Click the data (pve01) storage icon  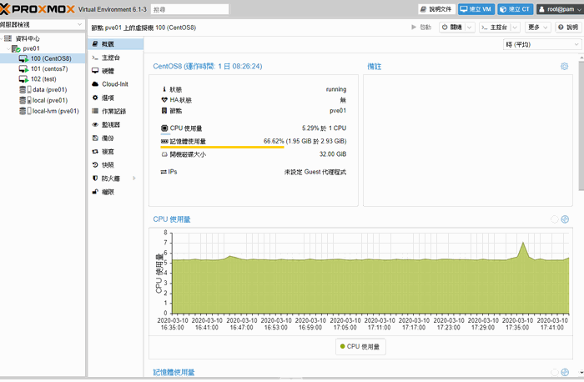25,89
